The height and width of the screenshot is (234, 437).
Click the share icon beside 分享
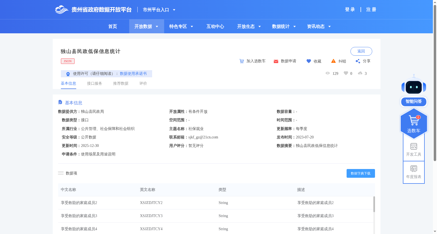point(358,61)
